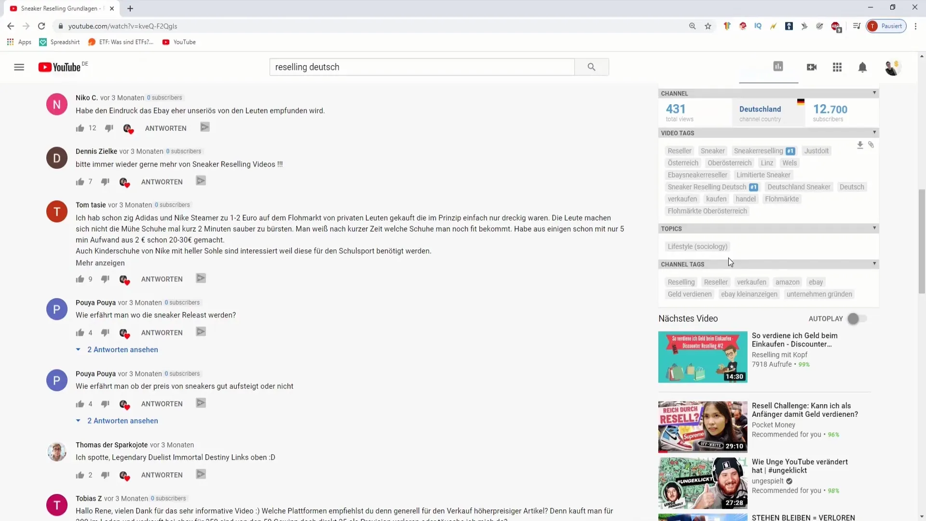Collapse the CHANNEL TAGS panel arrow
Screen dimensions: 926x521
874,263
